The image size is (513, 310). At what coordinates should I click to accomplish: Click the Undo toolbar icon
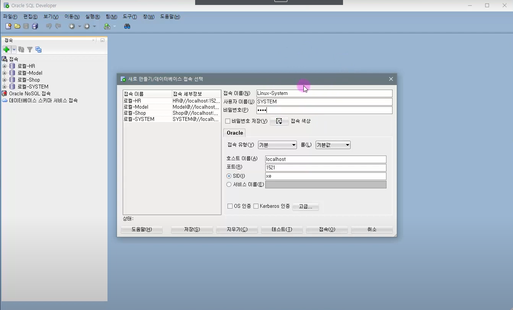pyautogui.click(x=49, y=26)
